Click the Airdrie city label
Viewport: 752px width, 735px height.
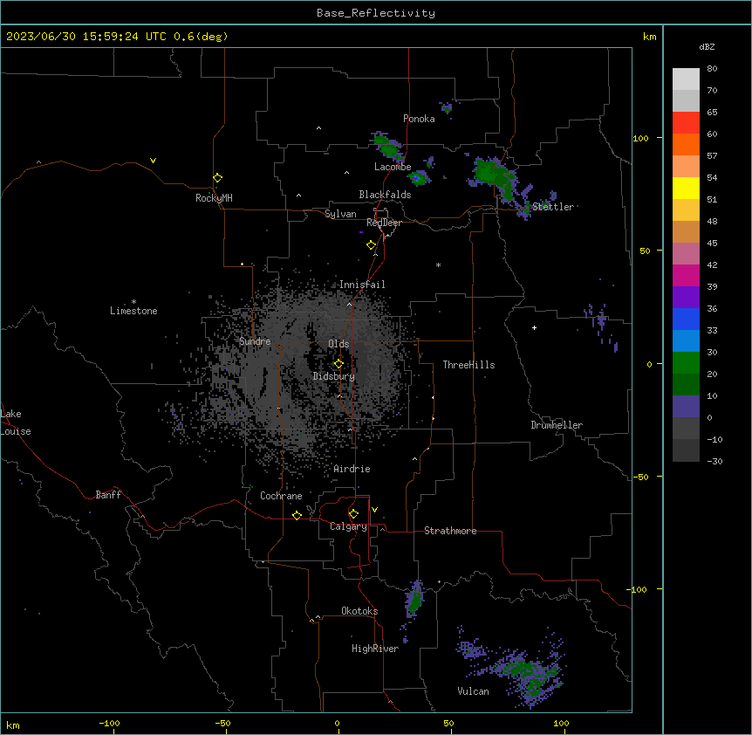(x=352, y=469)
